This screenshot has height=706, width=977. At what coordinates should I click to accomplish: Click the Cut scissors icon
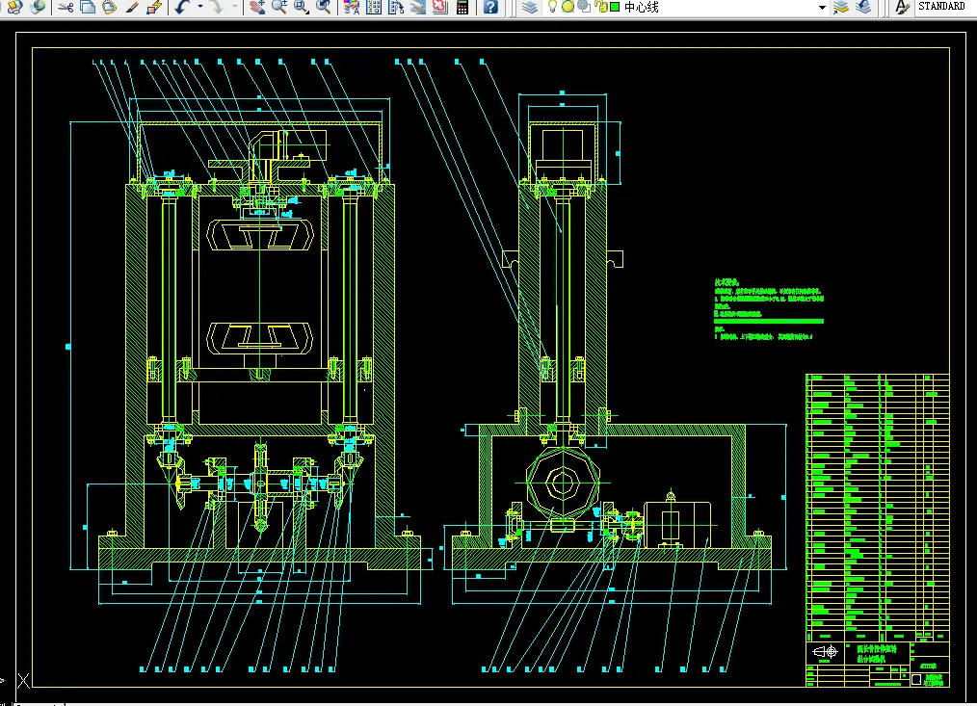66,7
